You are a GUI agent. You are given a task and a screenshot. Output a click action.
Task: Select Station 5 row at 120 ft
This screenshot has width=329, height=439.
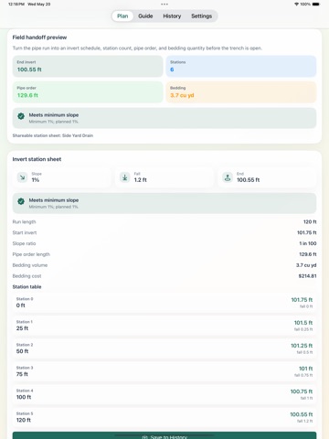pos(164,417)
